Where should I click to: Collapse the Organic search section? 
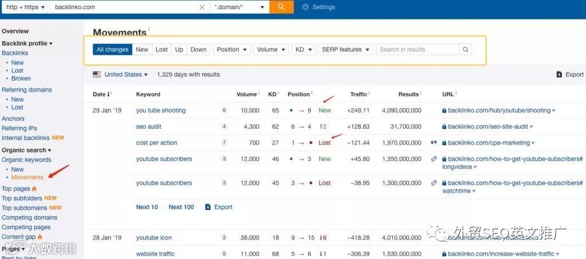coord(26,150)
